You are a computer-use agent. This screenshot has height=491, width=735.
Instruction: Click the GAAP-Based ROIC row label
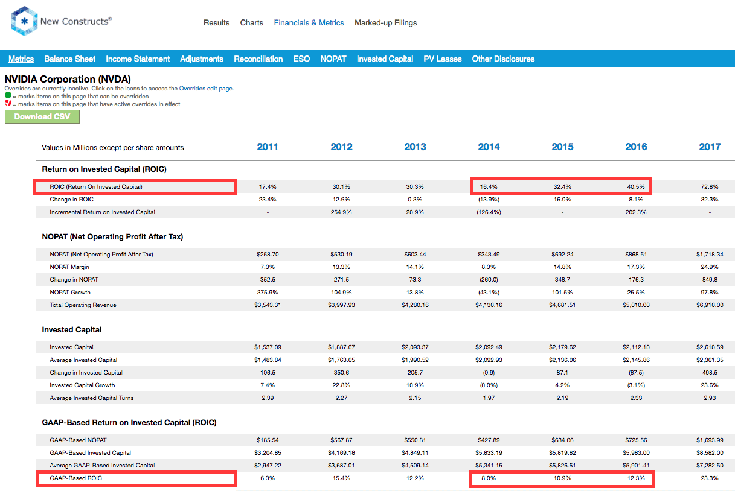(76, 478)
